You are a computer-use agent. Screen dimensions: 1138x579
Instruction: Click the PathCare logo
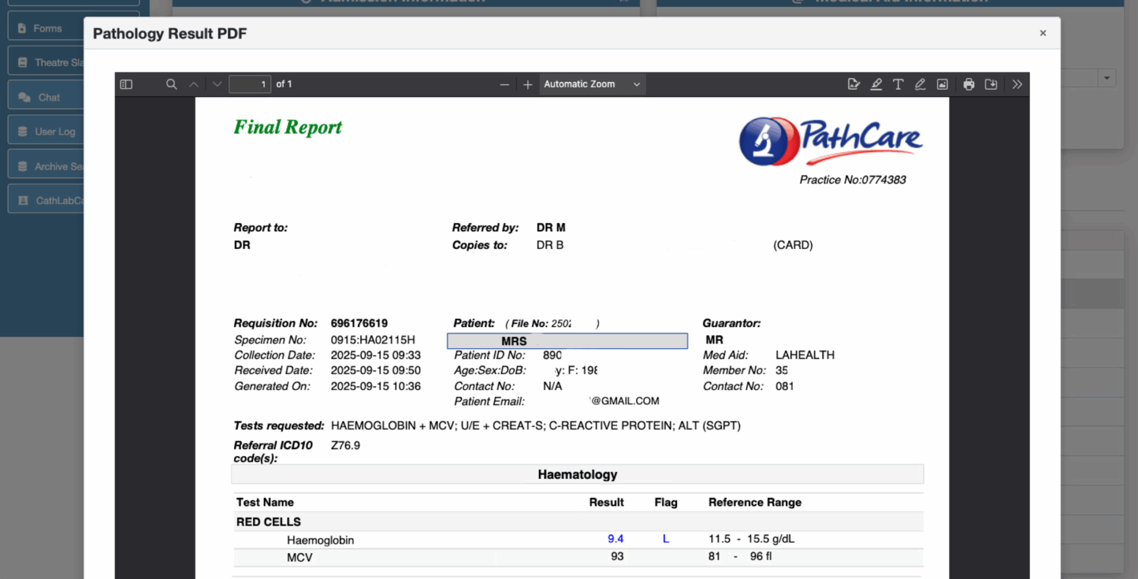coord(830,141)
